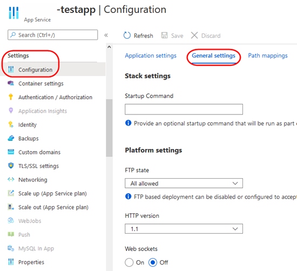Click the Networking arrows icon
This screenshot has height=271, width=297.
(11, 179)
